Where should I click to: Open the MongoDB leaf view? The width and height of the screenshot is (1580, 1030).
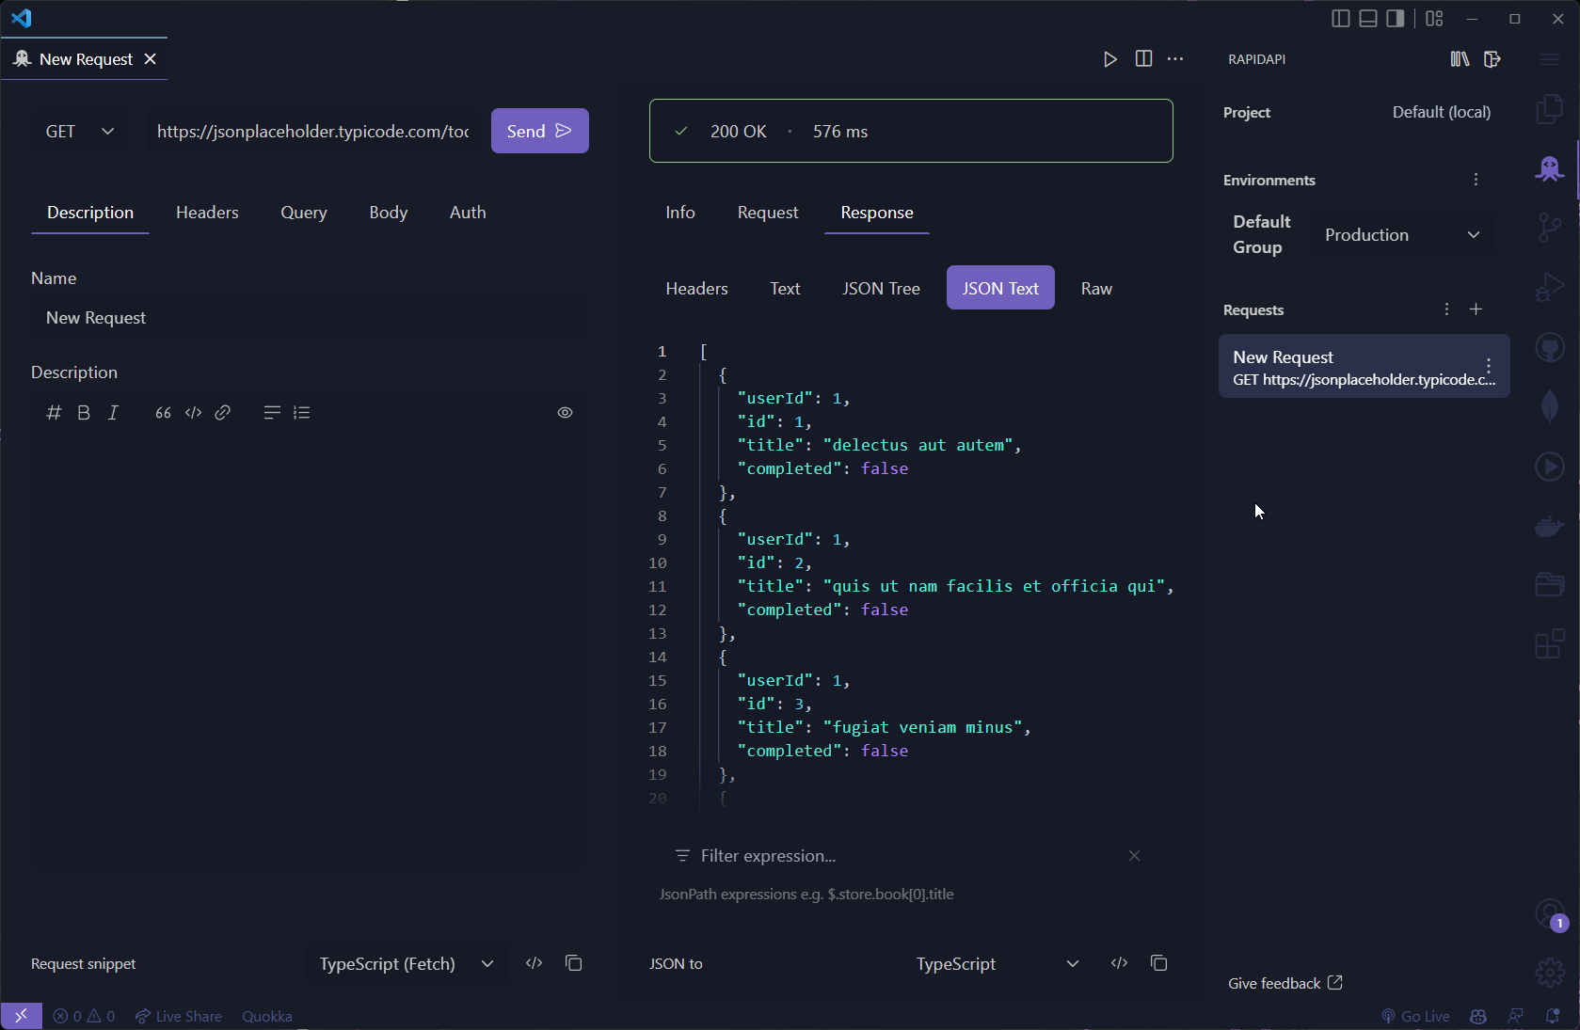[1550, 406]
